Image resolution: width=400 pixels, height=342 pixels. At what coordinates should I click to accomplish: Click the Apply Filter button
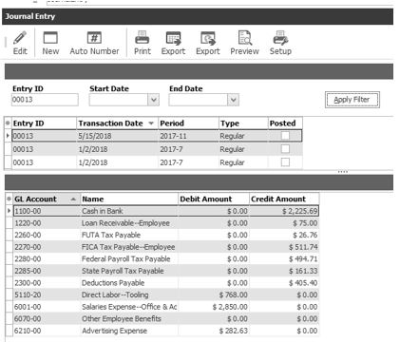pos(352,100)
